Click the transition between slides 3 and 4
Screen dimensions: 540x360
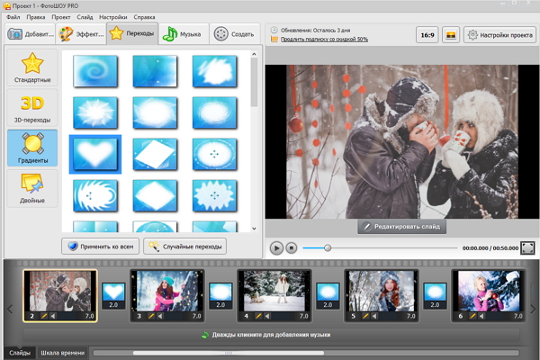[220, 295]
